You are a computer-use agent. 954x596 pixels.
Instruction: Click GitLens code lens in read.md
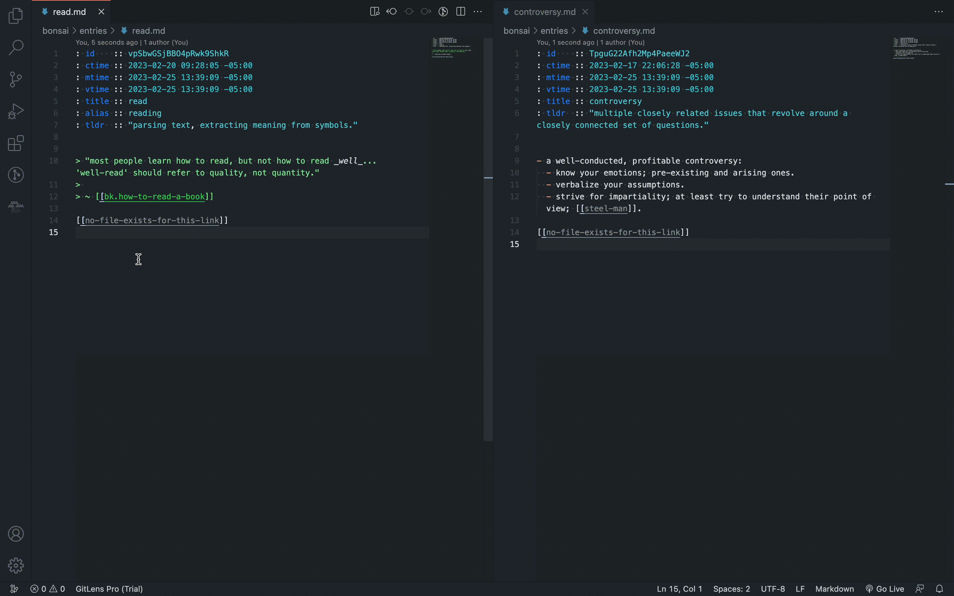pos(132,42)
